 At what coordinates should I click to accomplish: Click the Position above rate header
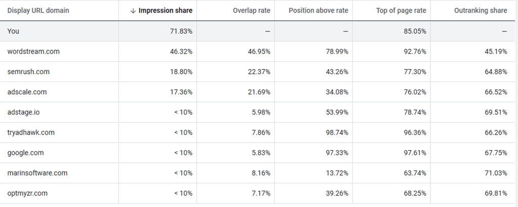[318, 11]
